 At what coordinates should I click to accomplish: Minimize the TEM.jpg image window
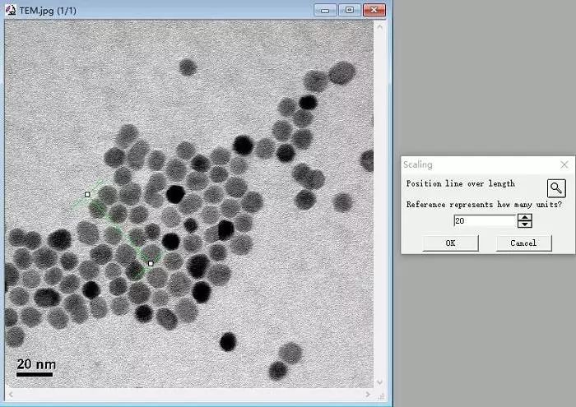point(327,9)
